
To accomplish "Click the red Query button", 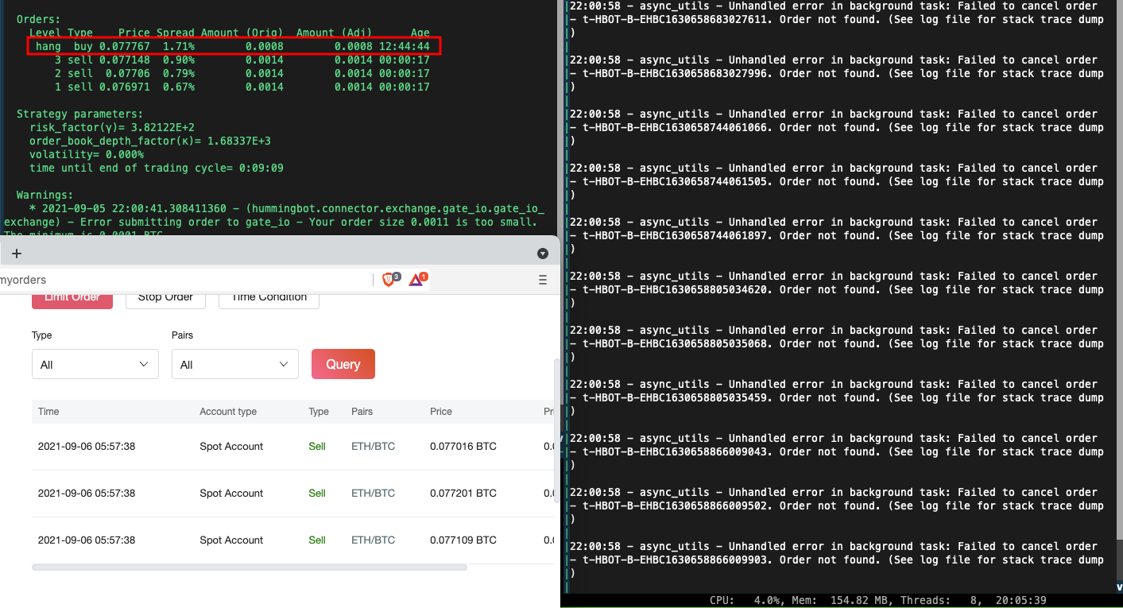I will pos(343,363).
